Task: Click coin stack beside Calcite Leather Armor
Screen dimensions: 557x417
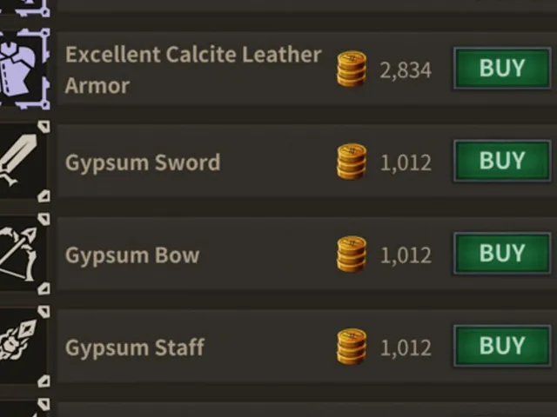Action: (x=352, y=69)
